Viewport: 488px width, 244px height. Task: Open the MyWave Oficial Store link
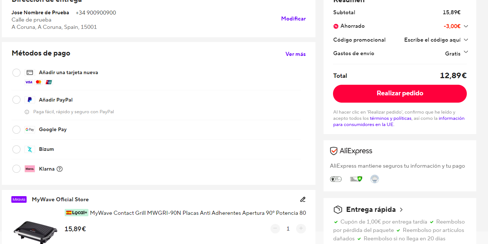(60, 199)
